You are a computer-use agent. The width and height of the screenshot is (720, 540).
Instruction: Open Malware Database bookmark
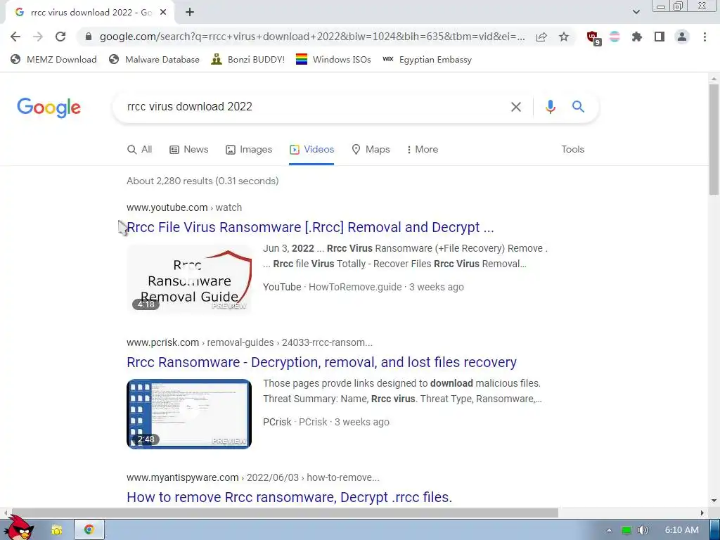(154, 60)
